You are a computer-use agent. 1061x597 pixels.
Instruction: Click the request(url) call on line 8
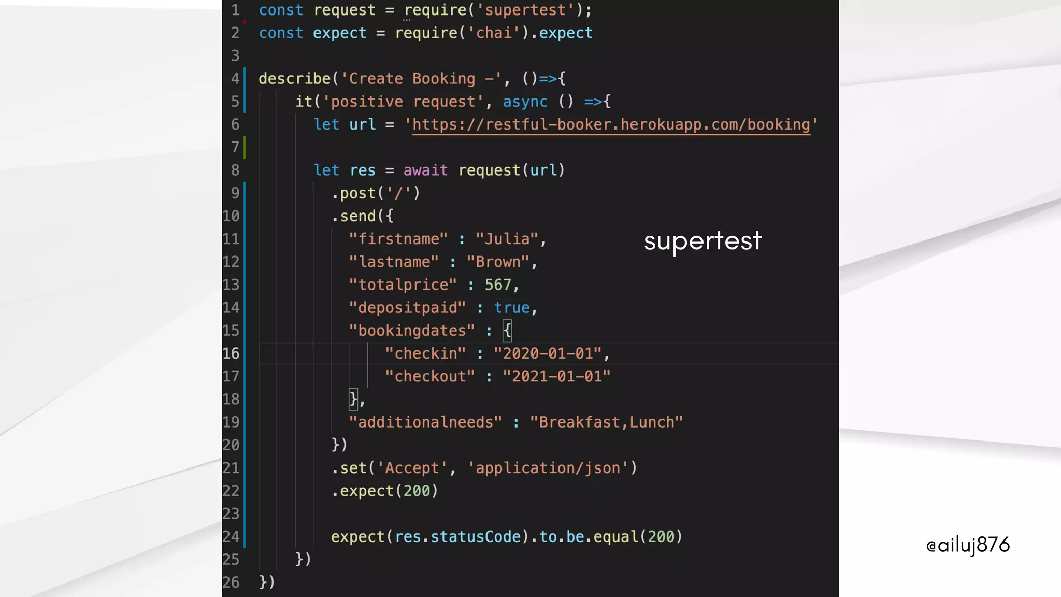pyautogui.click(x=511, y=170)
